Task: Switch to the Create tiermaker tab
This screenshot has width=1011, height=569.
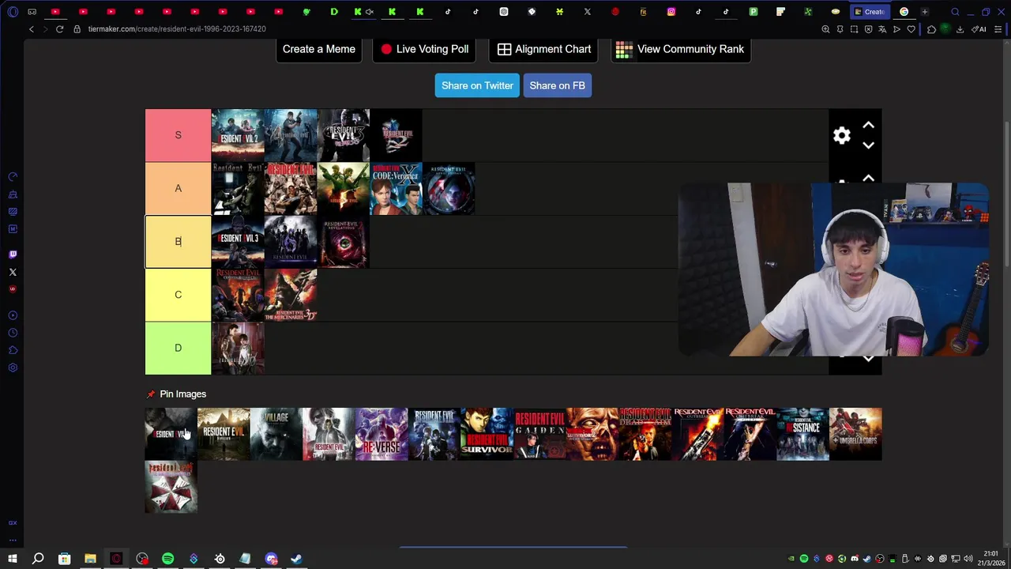Action: (x=869, y=12)
